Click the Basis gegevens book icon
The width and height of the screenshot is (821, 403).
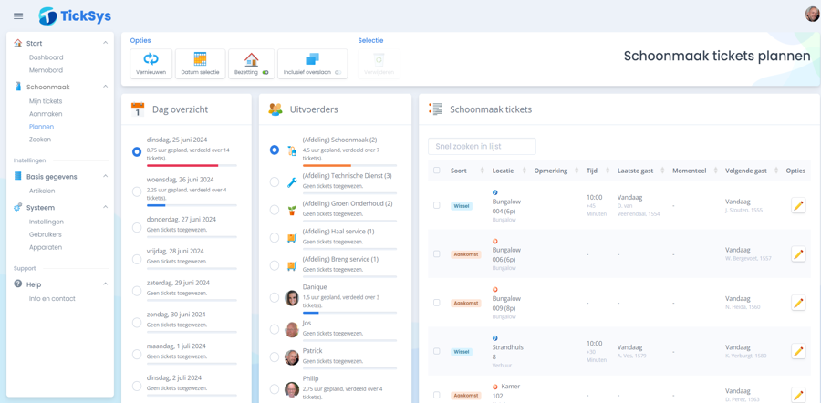tap(18, 176)
